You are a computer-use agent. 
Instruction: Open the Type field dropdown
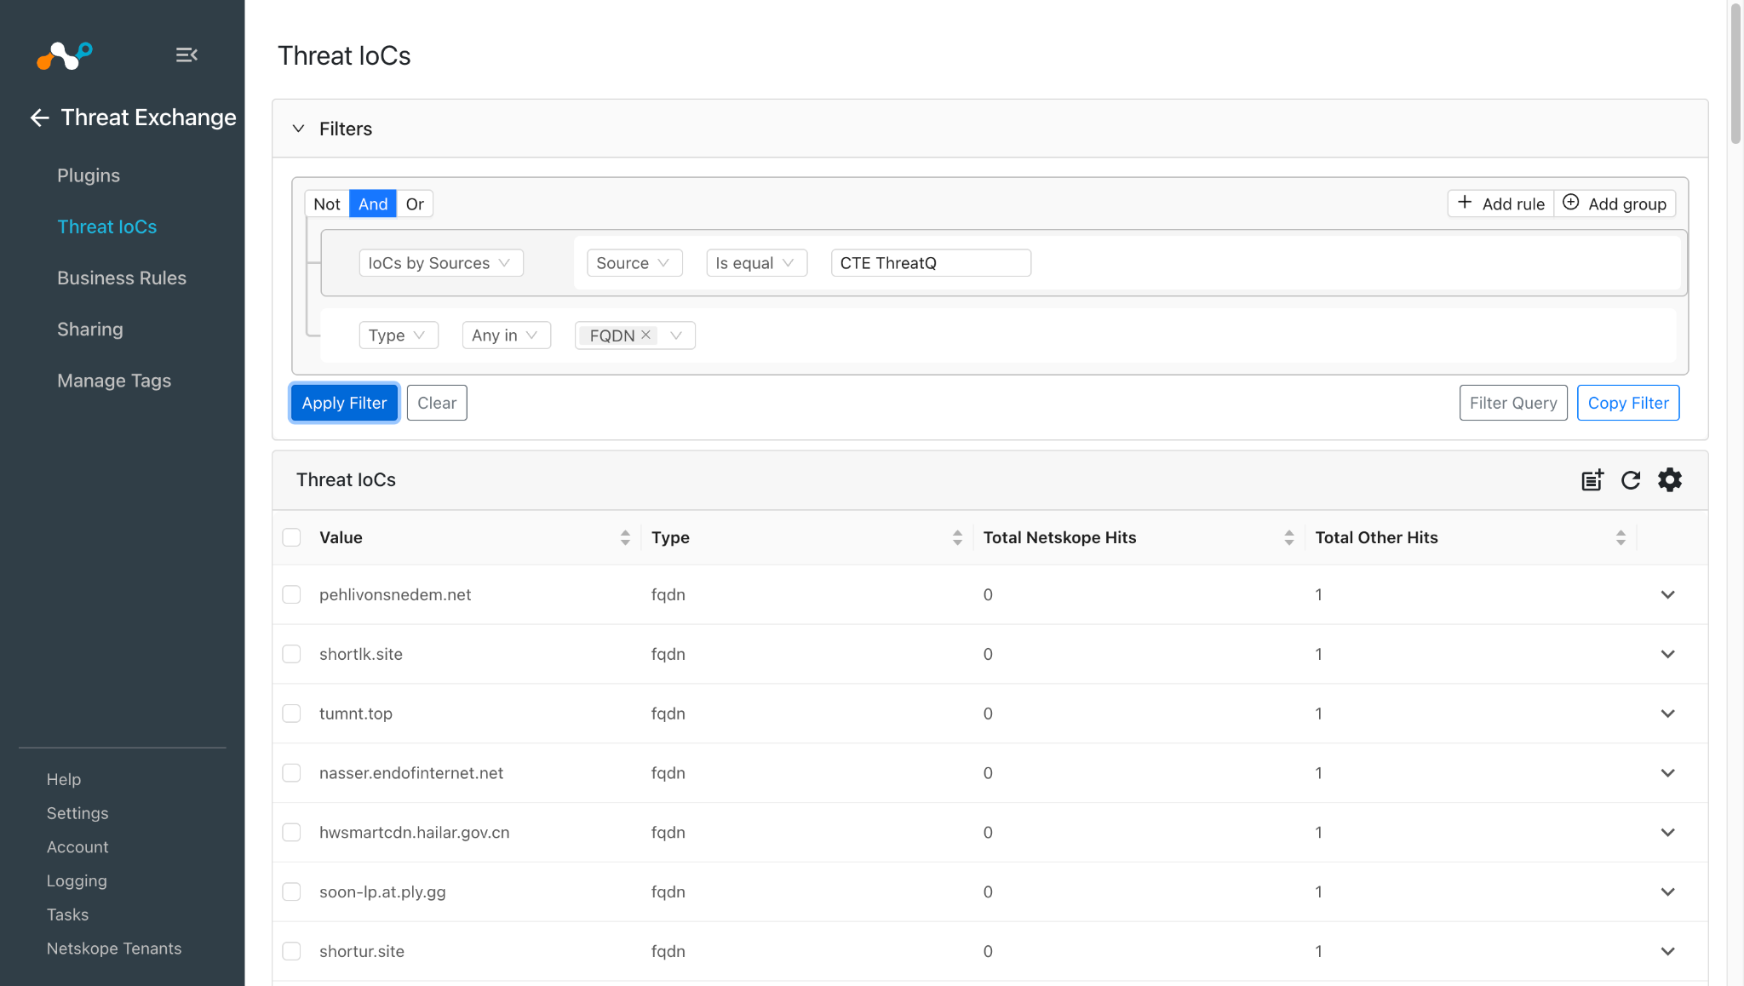(399, 335)
